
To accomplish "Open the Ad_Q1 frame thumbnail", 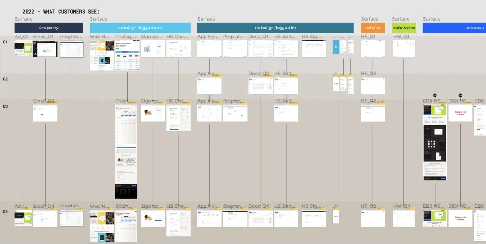I will point(23,48).
